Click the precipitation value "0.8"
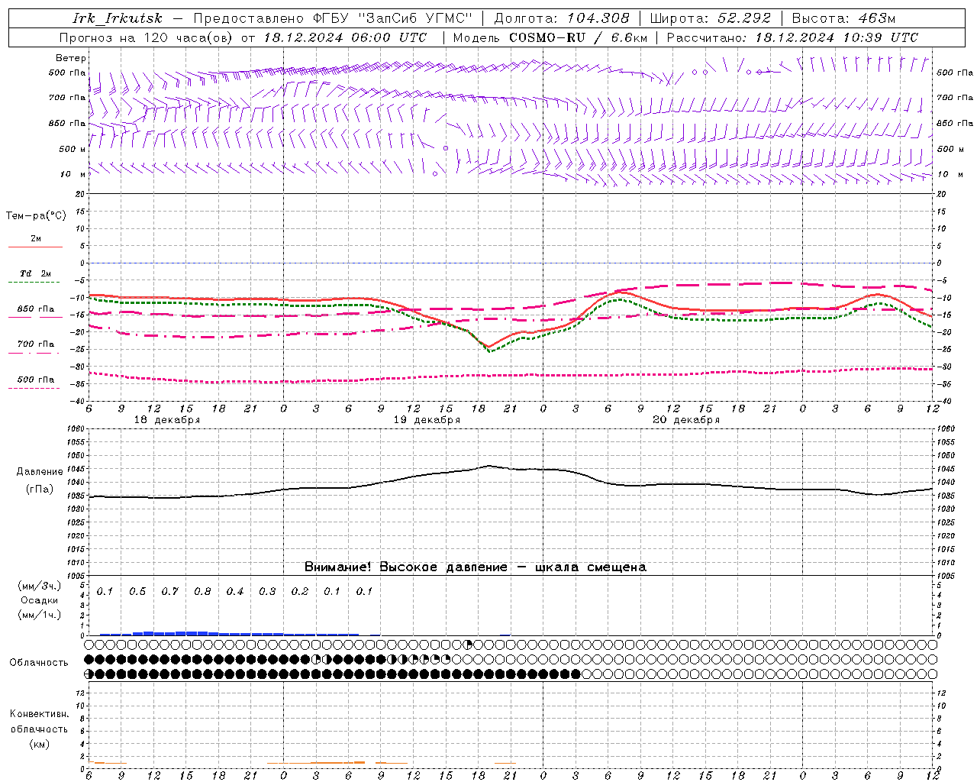Image resolution: width=977 pixels, height=782 pixels. [x=202, y=592]
